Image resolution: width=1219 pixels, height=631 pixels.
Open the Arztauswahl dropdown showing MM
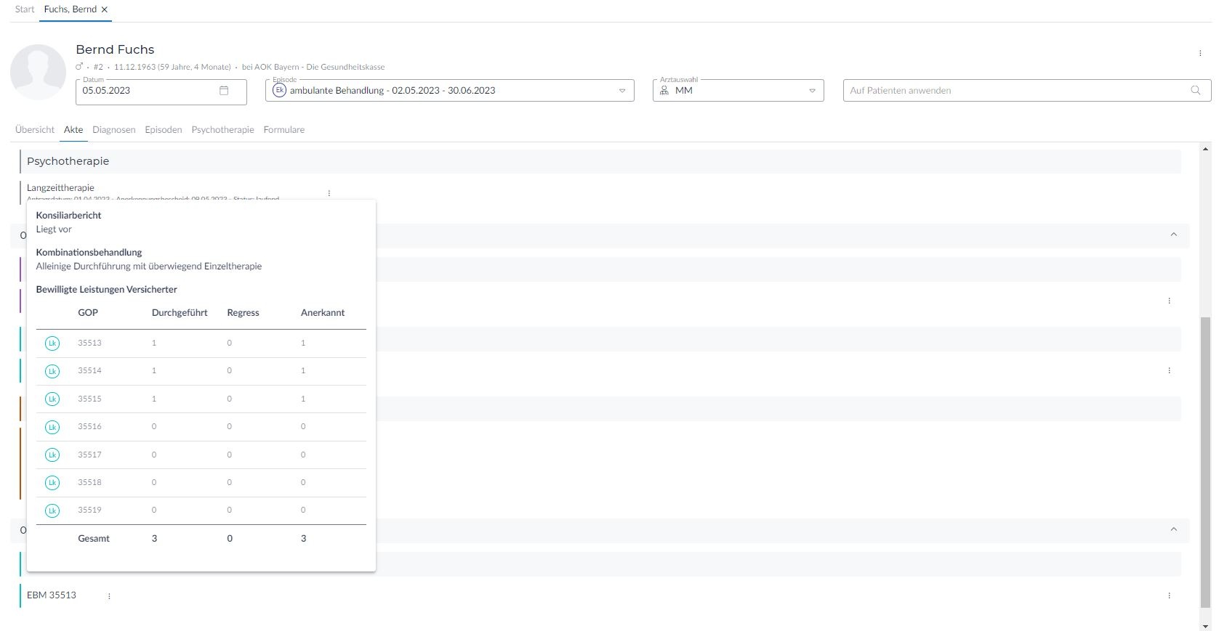tap(812, 91)
